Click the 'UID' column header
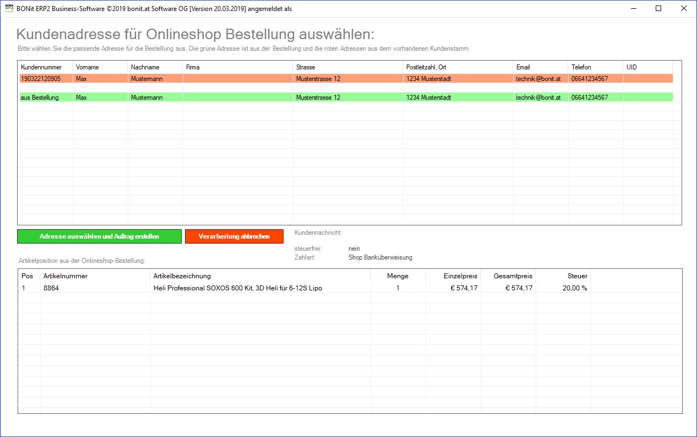This screenshot has height=437, width=697. pos(648,67)
